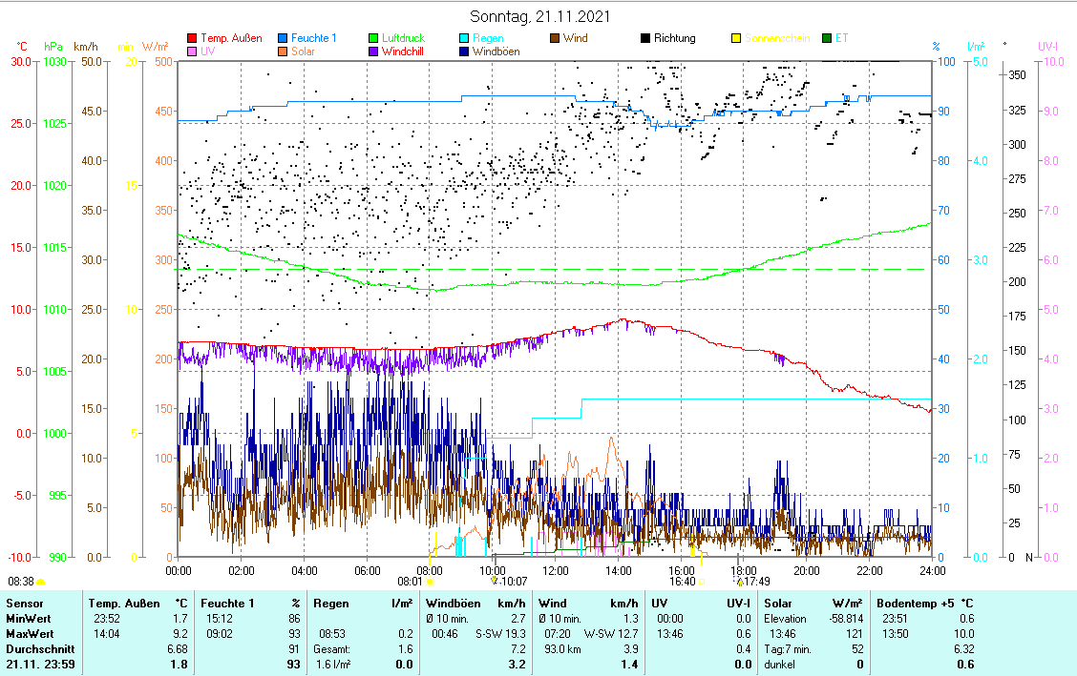Select the dark green ET legend square
Screen dimensions: 1077x676
[827, 39]
